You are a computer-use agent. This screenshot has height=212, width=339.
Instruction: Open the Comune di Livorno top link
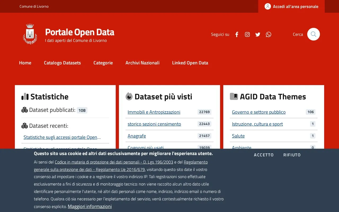click(34, 6)
